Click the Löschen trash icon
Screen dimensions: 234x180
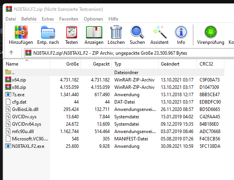tap(116, 32)
